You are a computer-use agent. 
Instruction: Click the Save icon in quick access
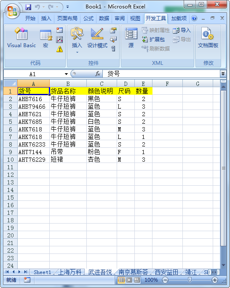pyautogui.click(x=28, y=7)
